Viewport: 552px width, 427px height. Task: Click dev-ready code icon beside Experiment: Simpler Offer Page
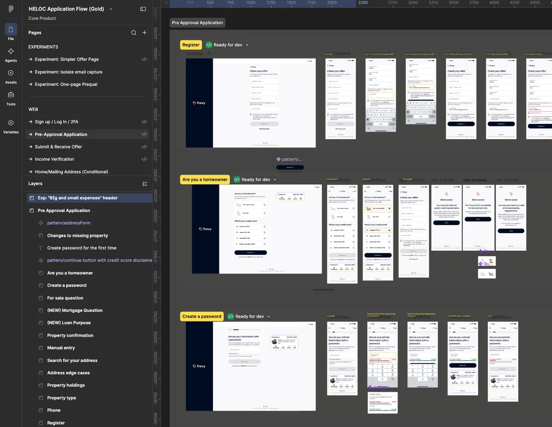tap(144, 59)
